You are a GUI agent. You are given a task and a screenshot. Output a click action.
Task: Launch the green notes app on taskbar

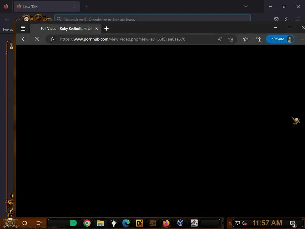73,223
